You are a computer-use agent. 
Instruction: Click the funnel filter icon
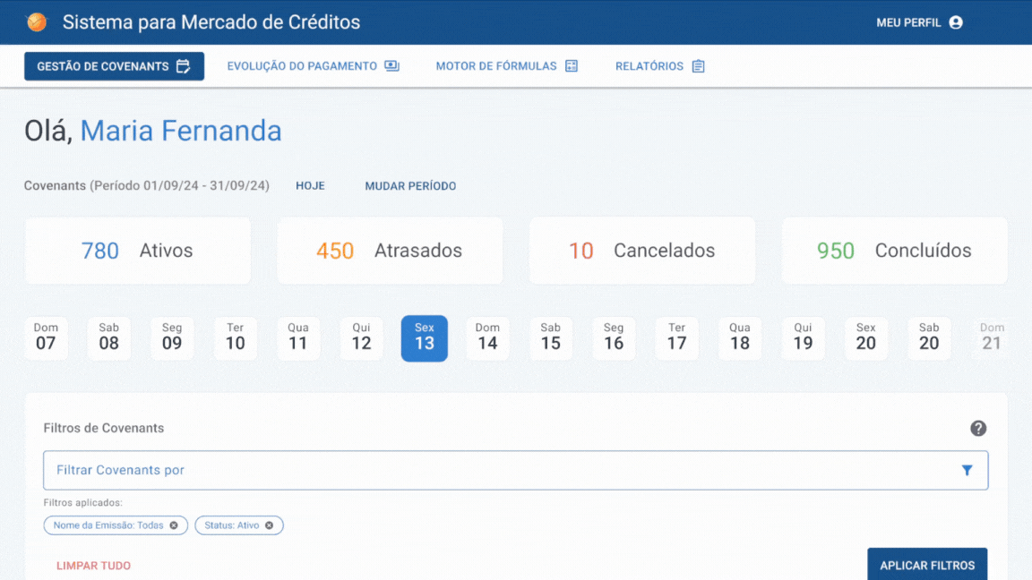967,470
